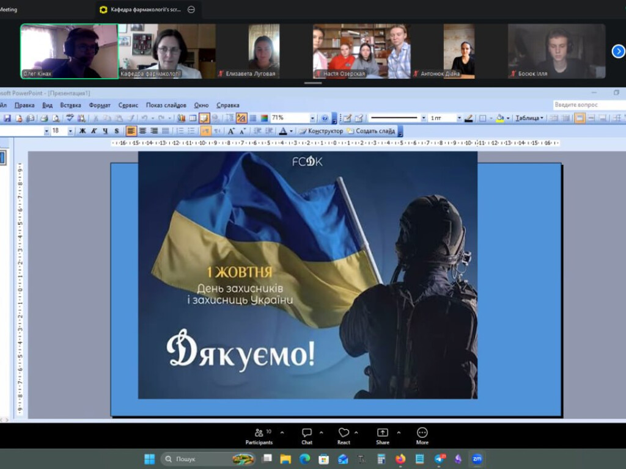
Task: Click the Border Color pen icon
Action: point(469,118)
